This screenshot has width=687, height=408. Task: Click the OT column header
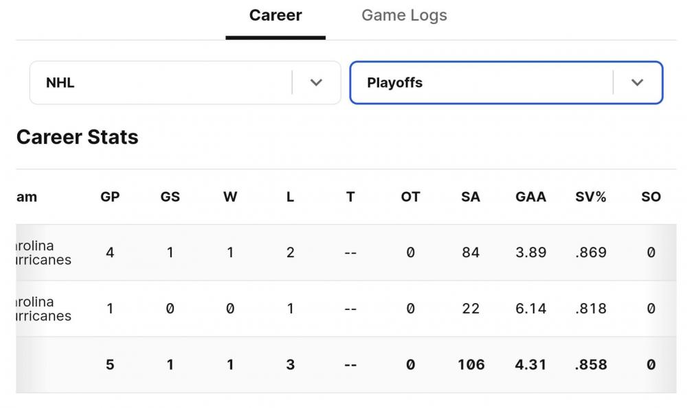coord(410,197)
